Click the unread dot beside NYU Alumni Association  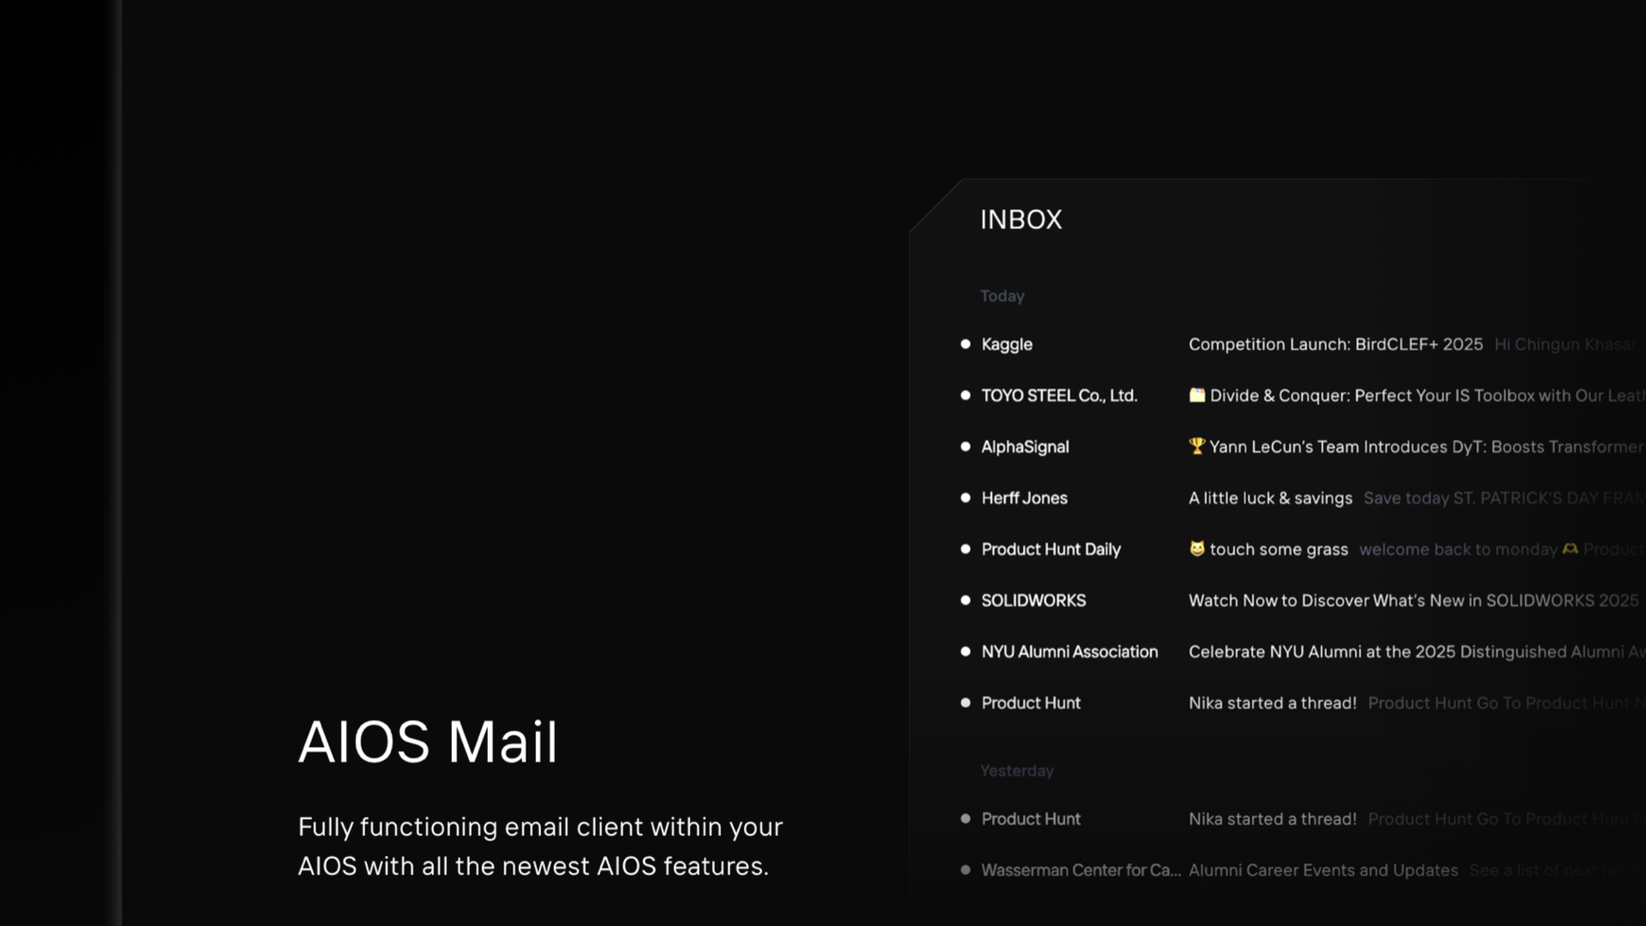[965, 652]
